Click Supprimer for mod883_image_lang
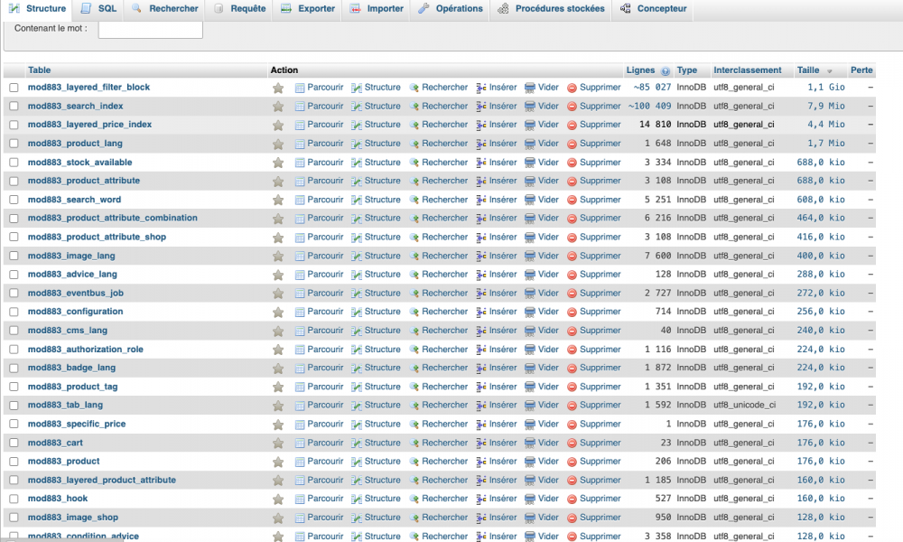Image resolution: width=903 pixels, height=542 pixels. (x=600, y=256)
